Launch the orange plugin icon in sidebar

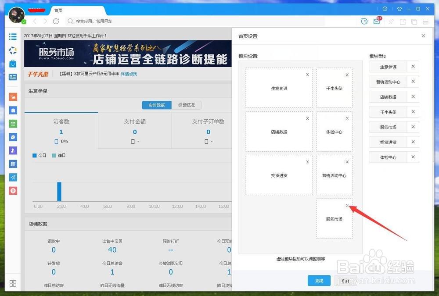13,97
